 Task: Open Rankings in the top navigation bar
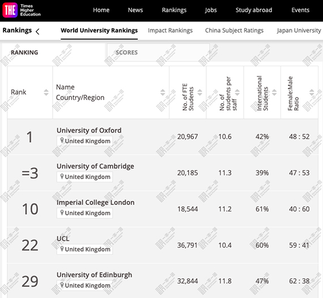click(174, 10)
